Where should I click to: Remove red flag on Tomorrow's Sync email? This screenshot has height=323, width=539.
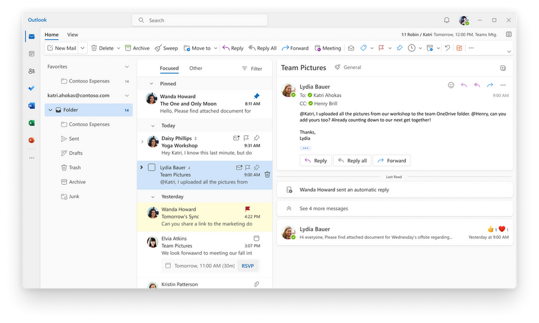[x=248, y=209]
